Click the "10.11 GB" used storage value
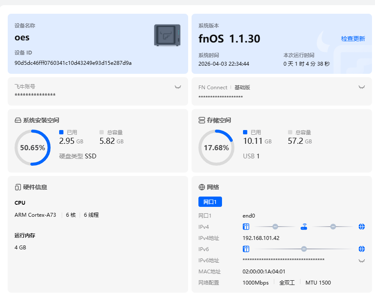 [257, 141]
